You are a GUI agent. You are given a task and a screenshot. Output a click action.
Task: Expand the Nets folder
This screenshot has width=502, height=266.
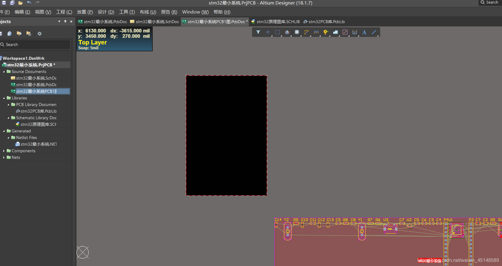(x=4, y=158)
